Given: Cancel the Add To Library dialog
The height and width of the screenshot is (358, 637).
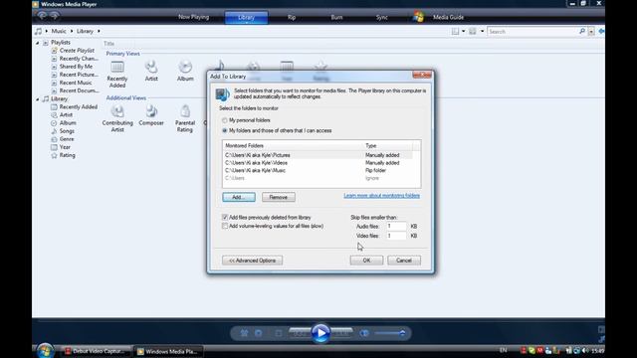Looking at the screenshot, I should point(404,261).
